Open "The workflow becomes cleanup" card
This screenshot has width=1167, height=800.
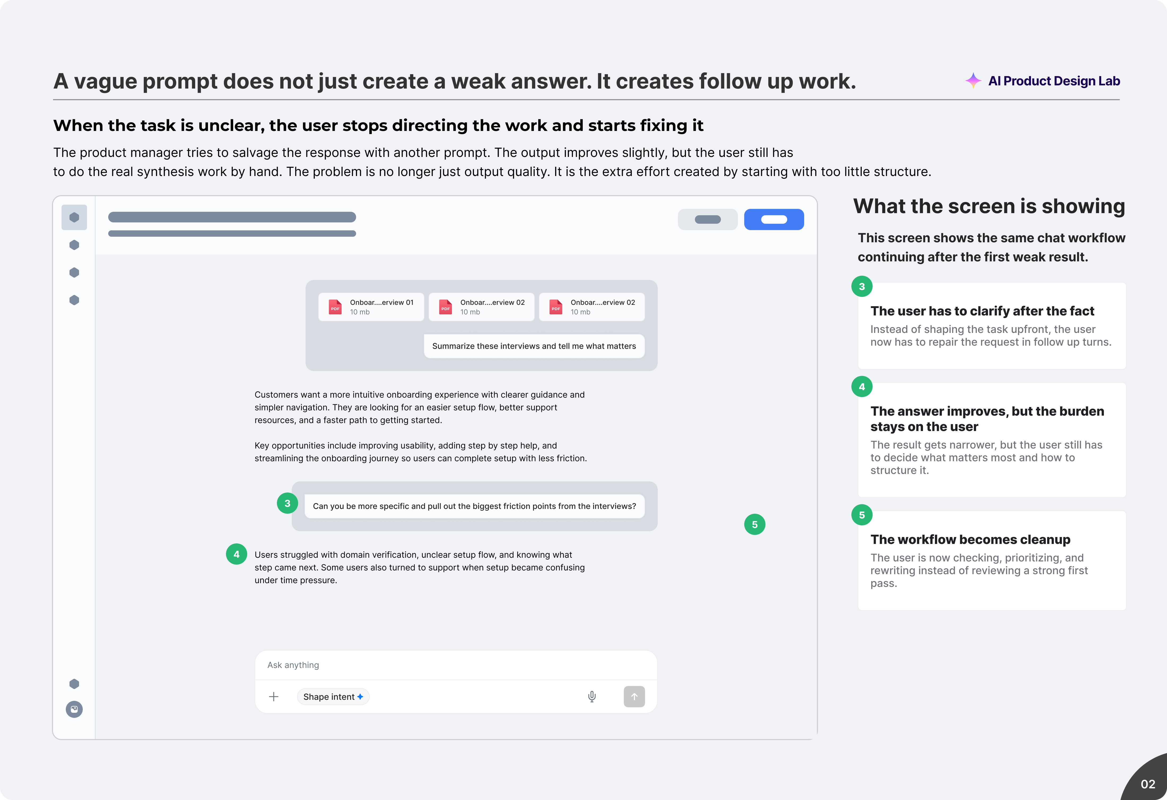coord(992,560)
